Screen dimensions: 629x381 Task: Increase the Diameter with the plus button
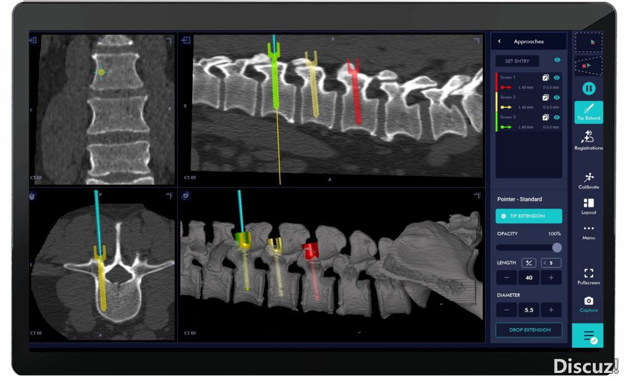(551, 310)
